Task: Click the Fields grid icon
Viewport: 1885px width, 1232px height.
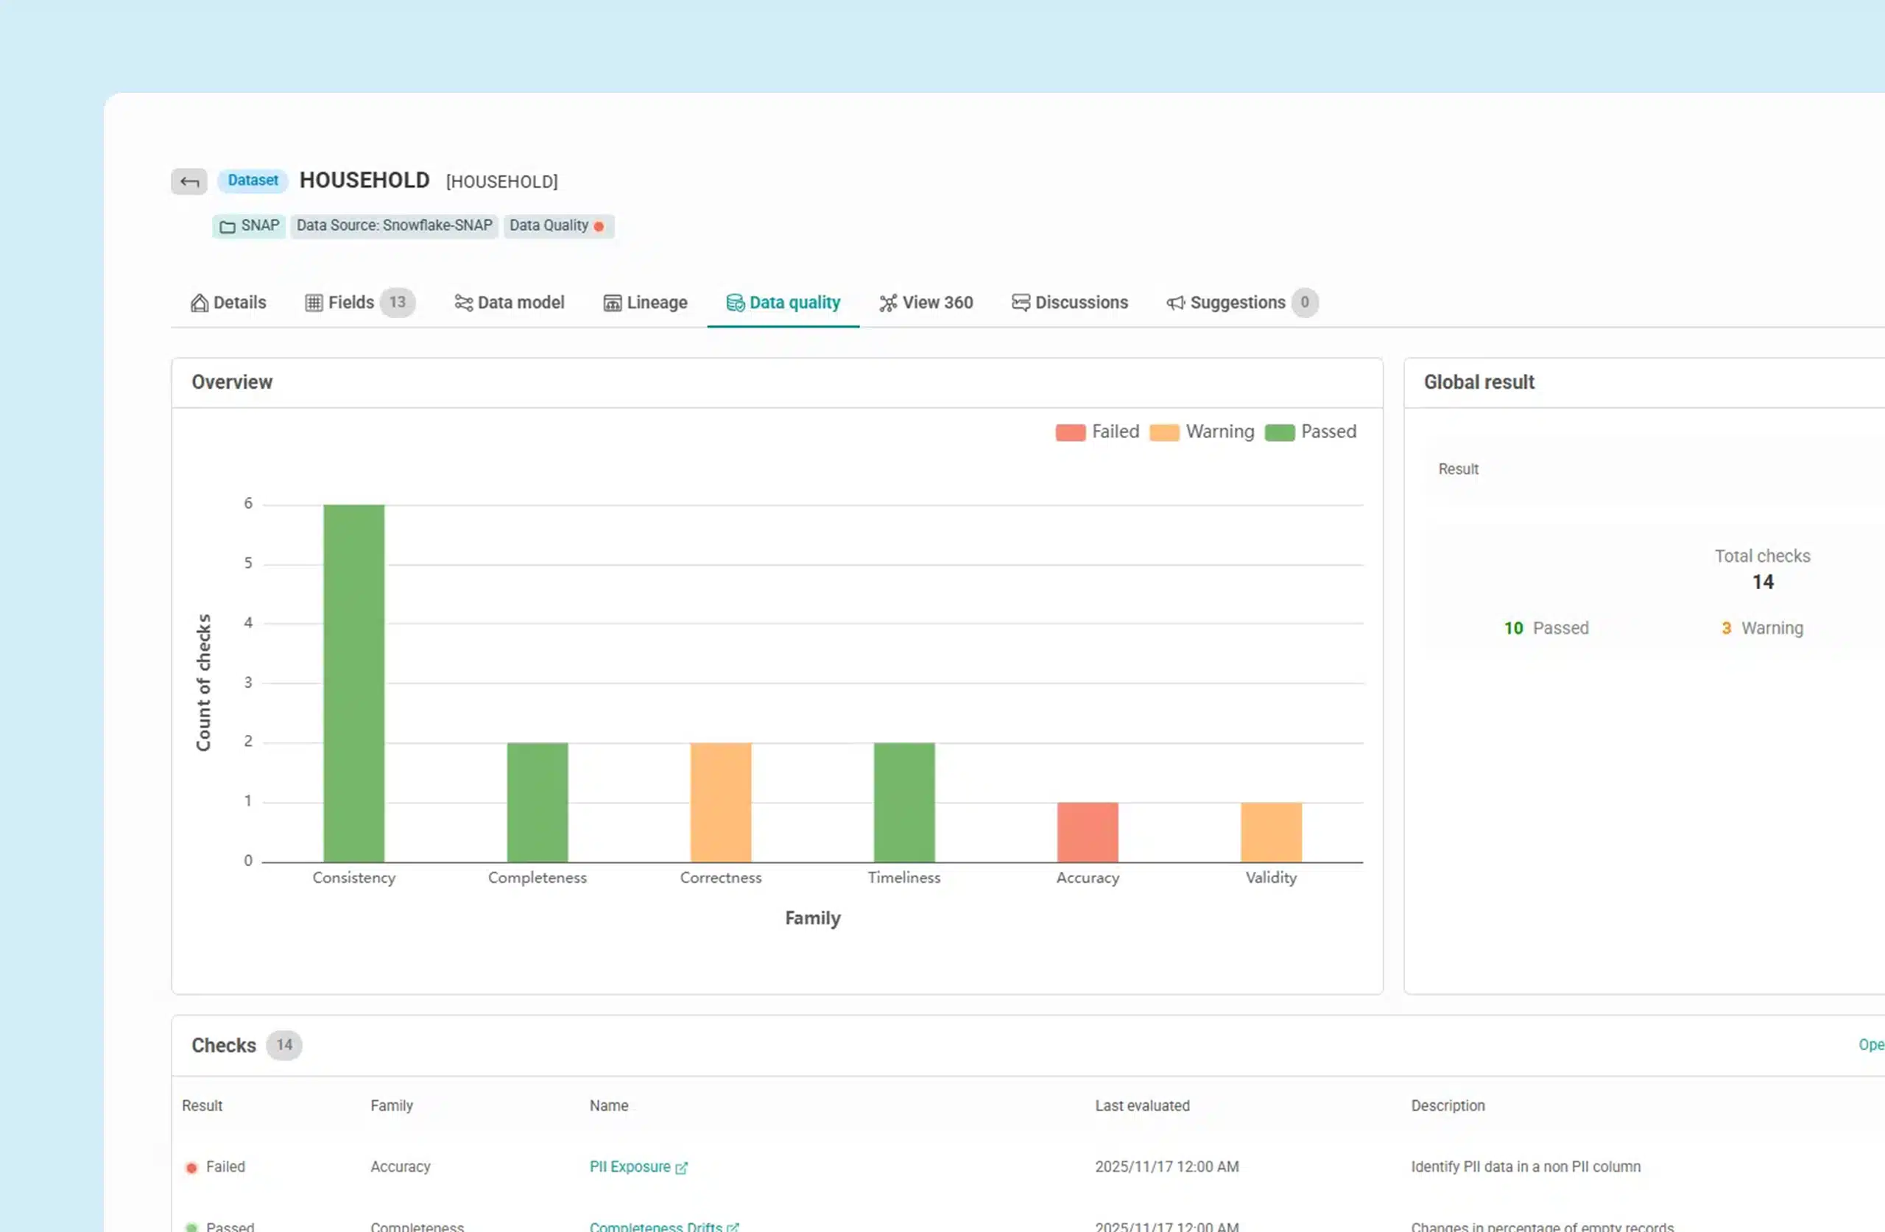Action: (x=313, y=302)
